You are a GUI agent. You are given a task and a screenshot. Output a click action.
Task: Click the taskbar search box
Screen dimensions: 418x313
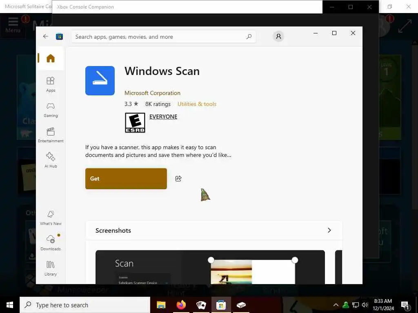pos(85,305)
